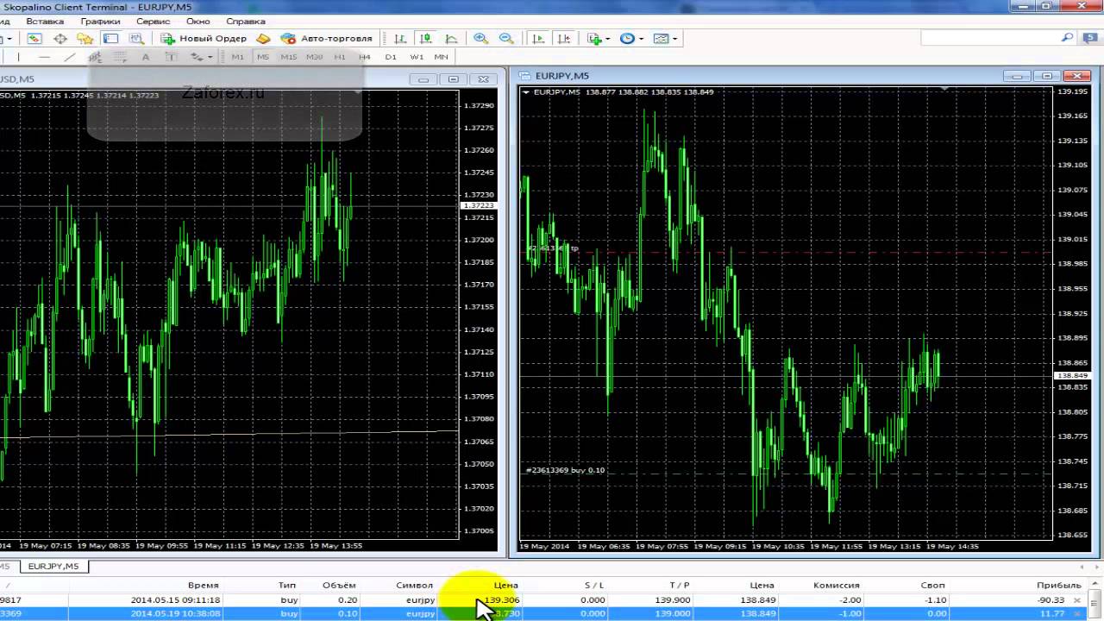Select the text A tool
1104x621 pixels.
[x=146, y=57]
